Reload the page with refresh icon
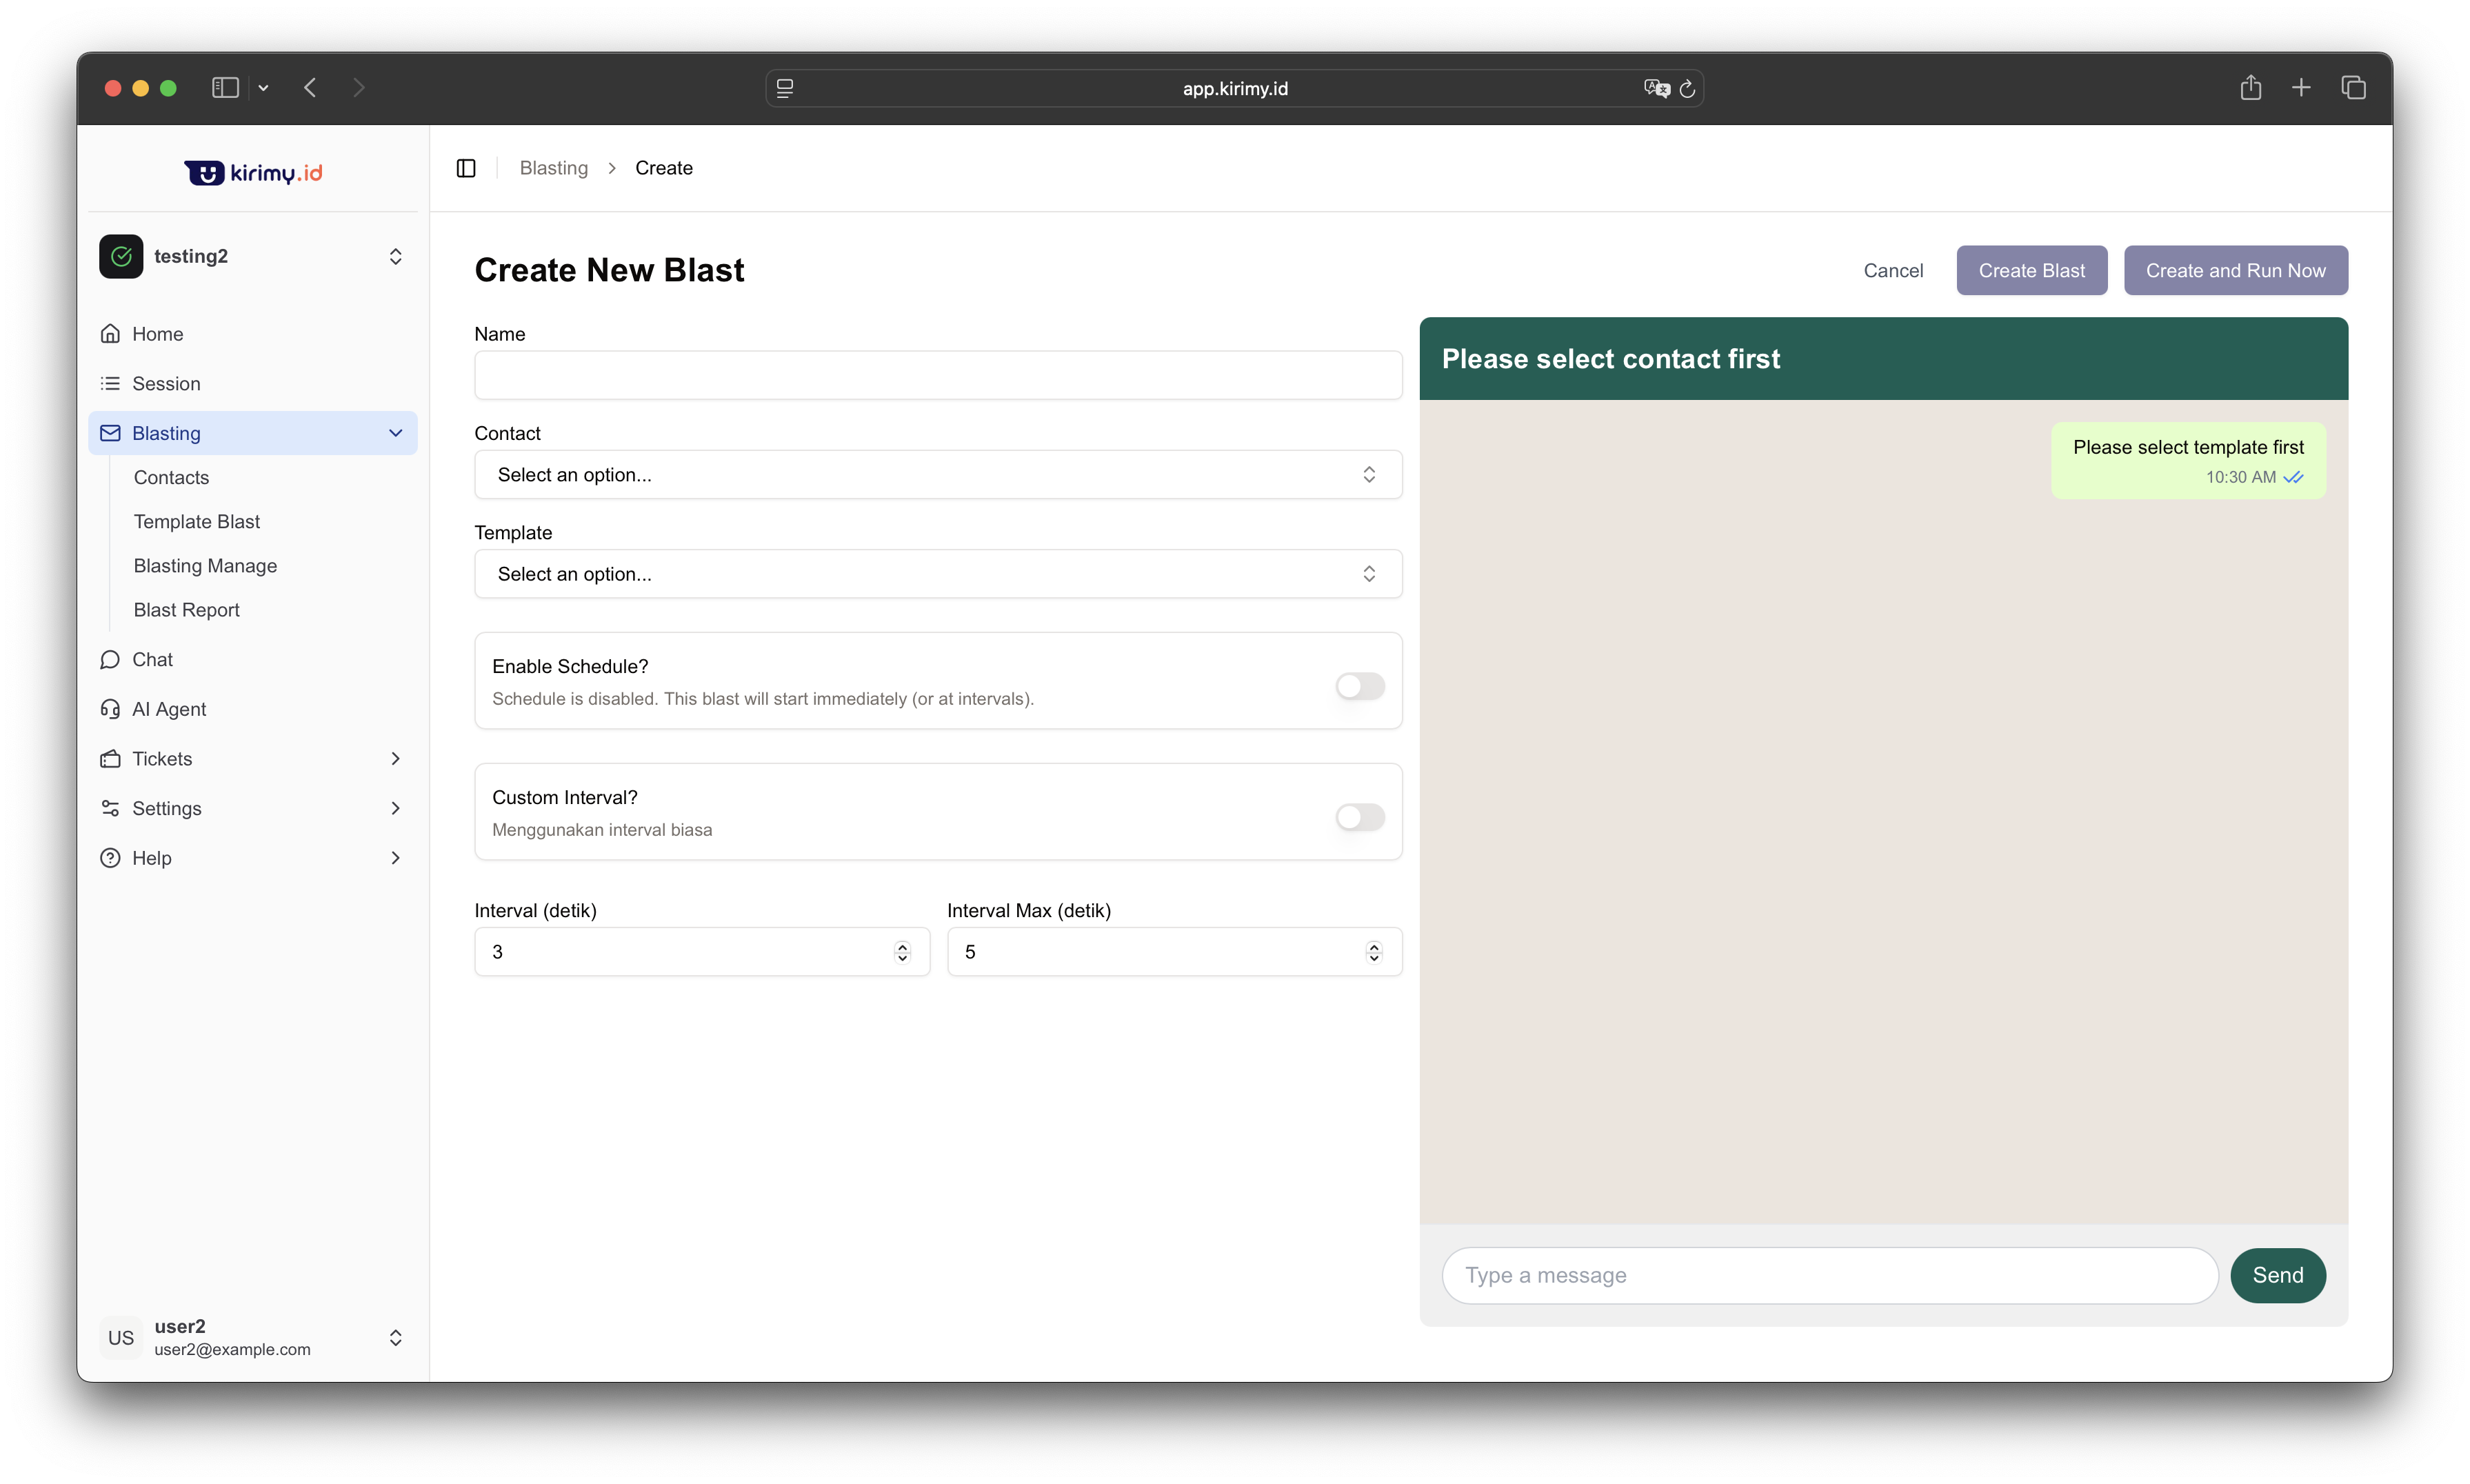Screen dimensions: 2470x1484 1687,89
